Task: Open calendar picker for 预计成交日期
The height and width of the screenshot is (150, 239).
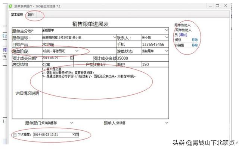Action: [72, 58]
